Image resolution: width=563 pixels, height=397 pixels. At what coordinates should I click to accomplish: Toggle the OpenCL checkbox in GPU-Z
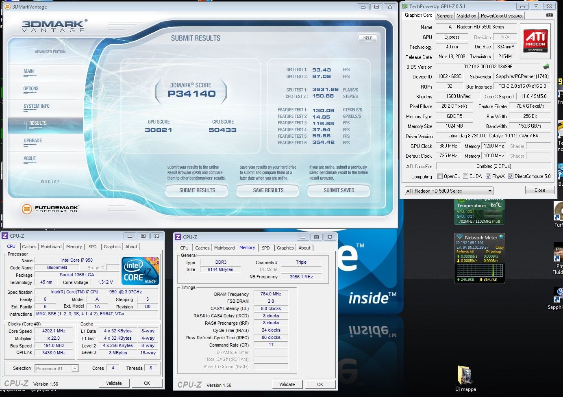point(440,176)
